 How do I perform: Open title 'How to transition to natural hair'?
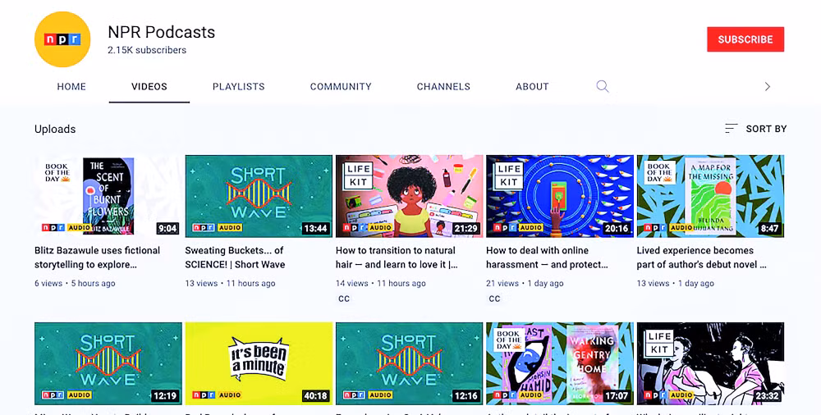[x=397, y=258]
